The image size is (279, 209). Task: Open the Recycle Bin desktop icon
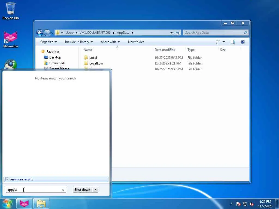pyautogui.click(x=11, y=11)
